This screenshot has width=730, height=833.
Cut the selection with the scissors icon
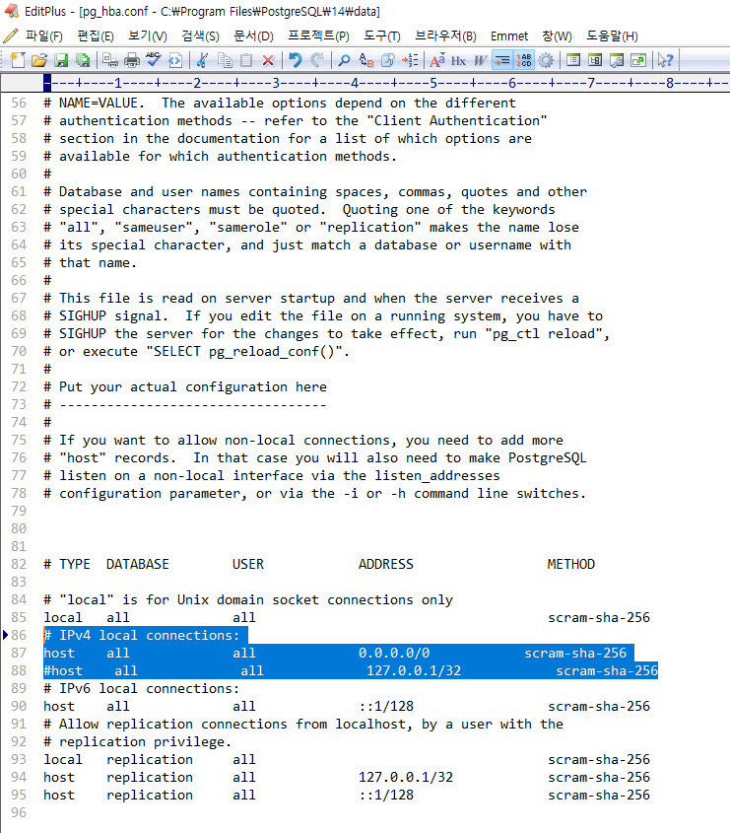(x=202, y=60)
